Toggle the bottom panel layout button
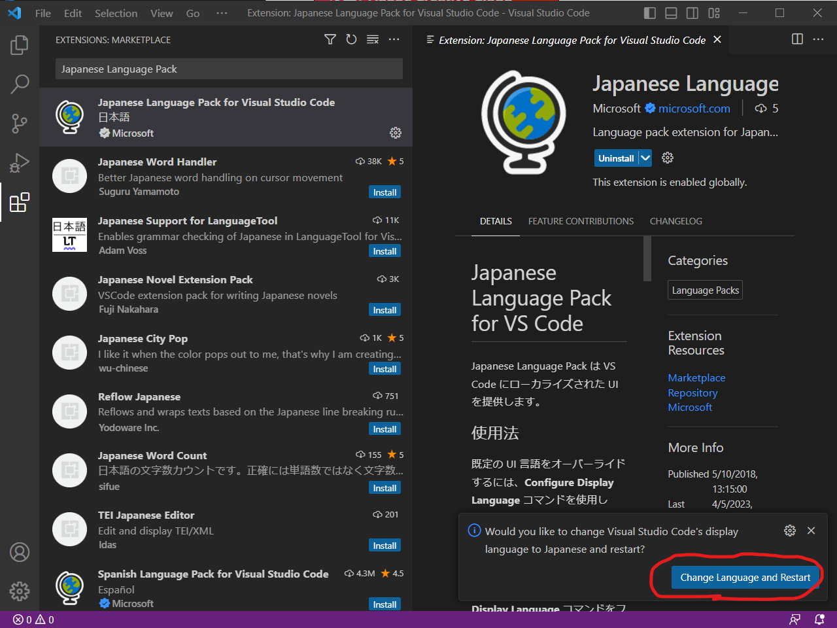Screen dimensions: 837x628 [x=671, y=13]
